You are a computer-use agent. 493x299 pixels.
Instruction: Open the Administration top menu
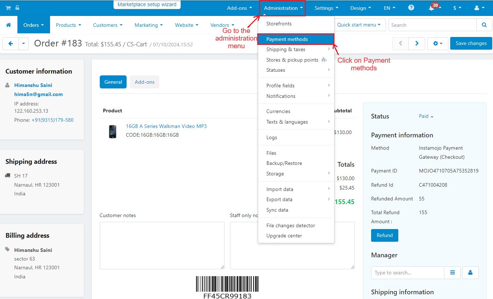coord(283,8)
